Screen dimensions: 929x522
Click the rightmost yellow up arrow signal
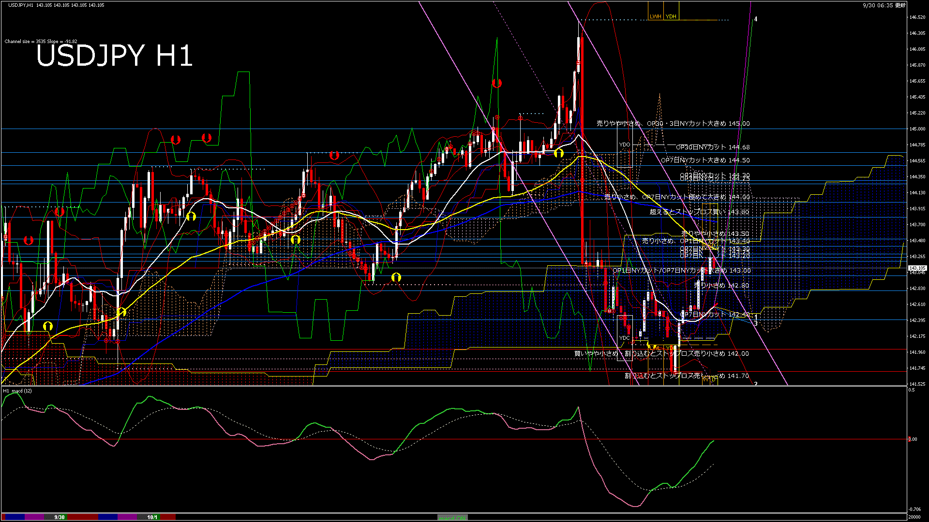[559, 153]
